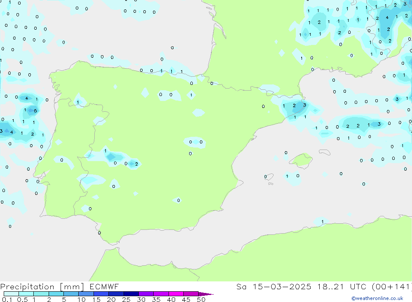Click the legend label '0.5'

(22, 300)
